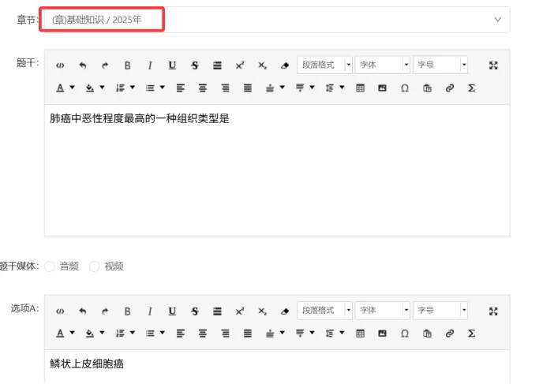Justify text in 题干 editor
Image resolution: width=539 pixels, height=384 pixels.
(248, 88)
